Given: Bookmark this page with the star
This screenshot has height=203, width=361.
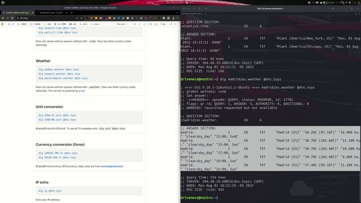Looking at the screenshot, I should [x=81, y=18].
